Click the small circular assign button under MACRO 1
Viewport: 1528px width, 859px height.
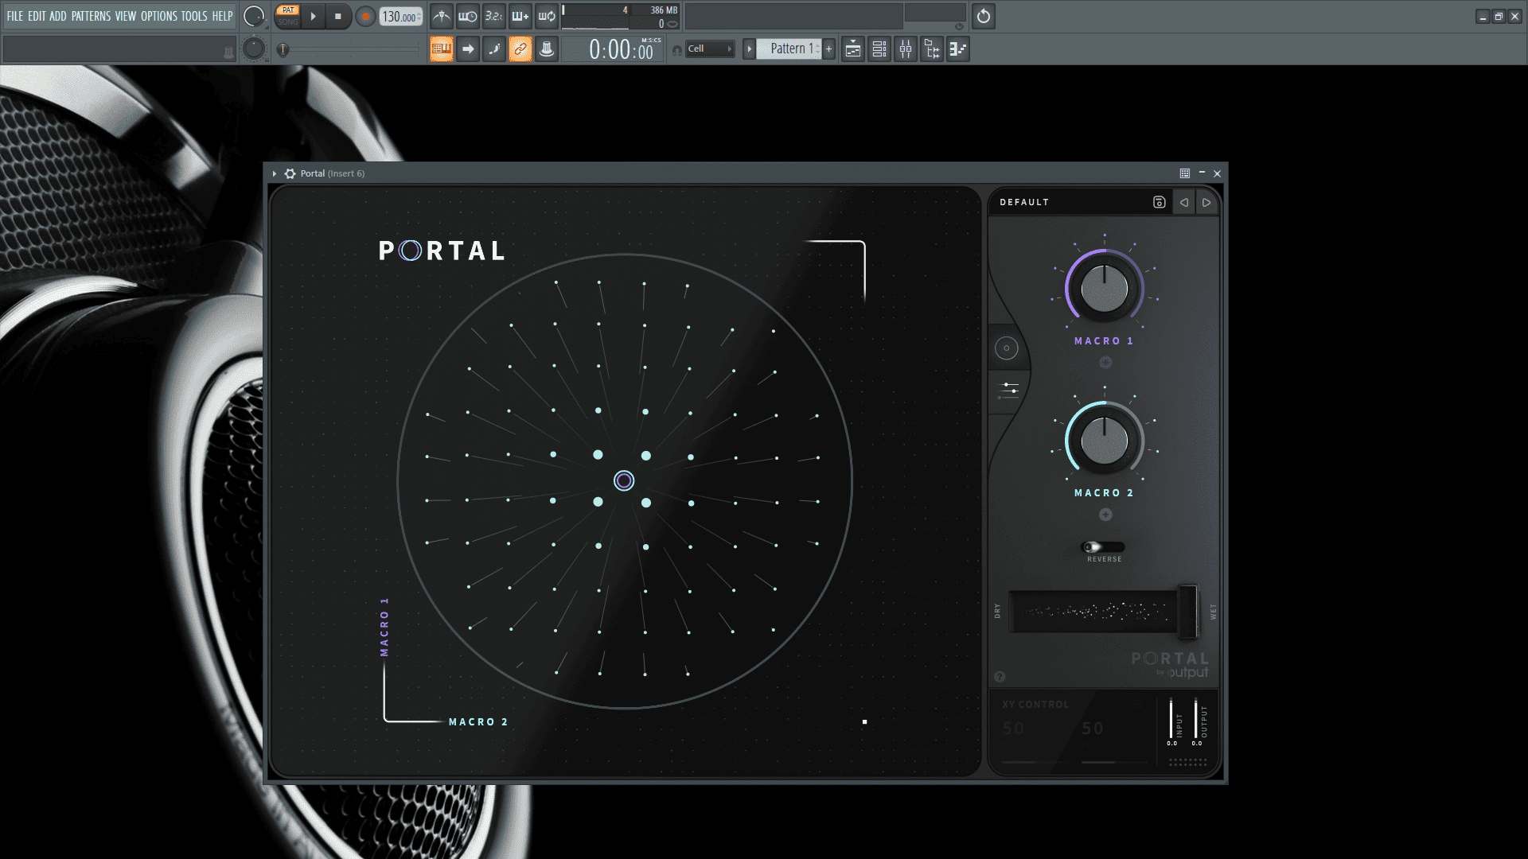pyautogui.click(x=1105, y=363)
